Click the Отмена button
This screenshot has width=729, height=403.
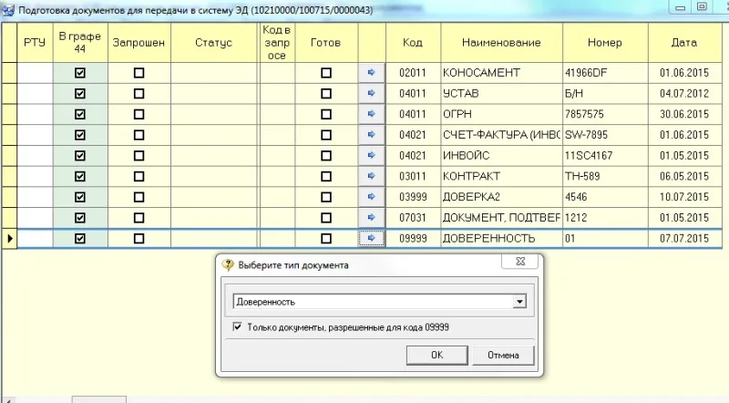(x=504, y=355)
